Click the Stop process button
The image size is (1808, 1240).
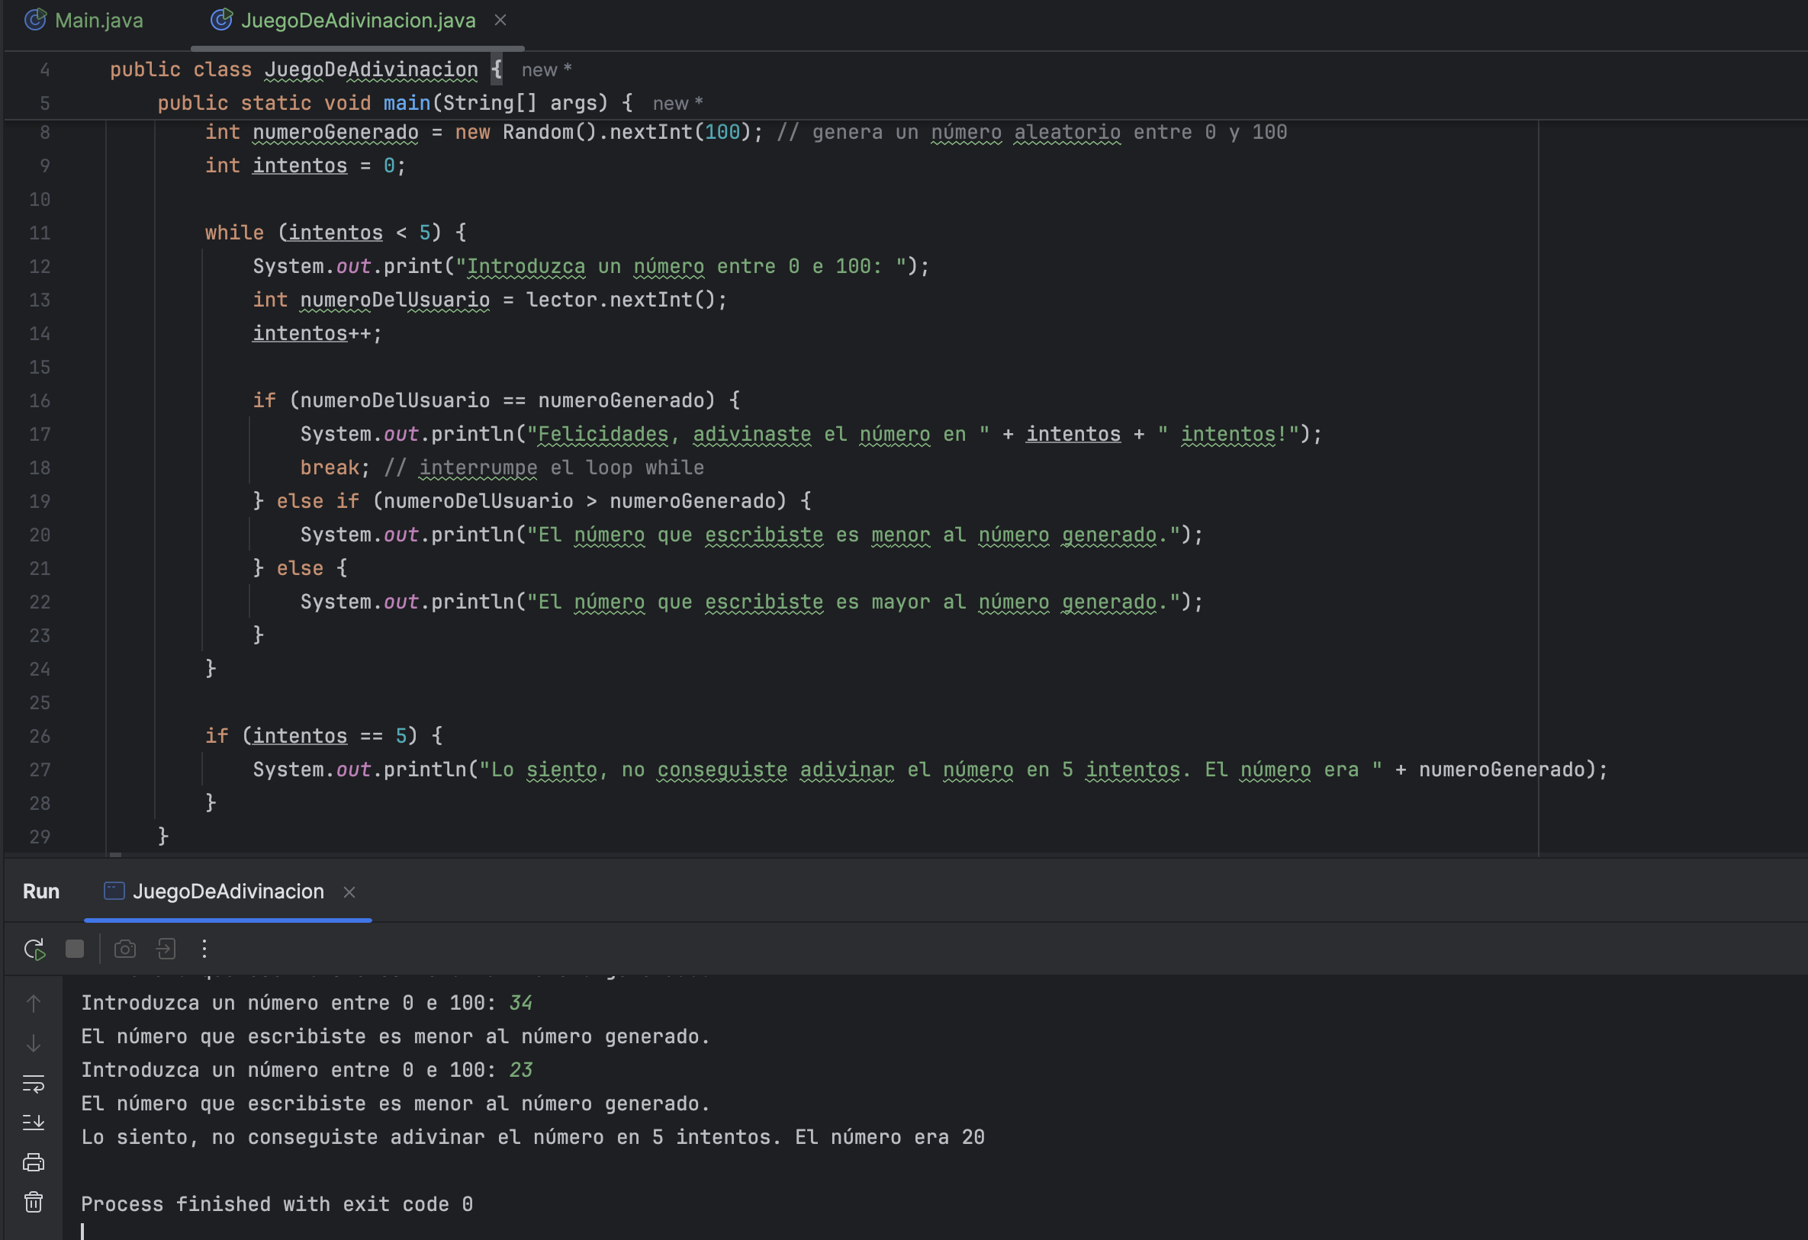click(75, 949)
